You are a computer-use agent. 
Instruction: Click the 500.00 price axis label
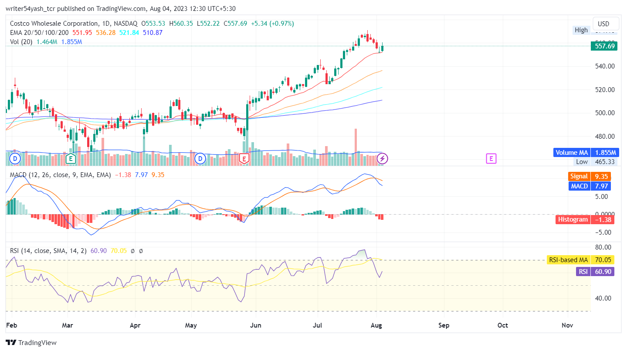pos(605,113)
